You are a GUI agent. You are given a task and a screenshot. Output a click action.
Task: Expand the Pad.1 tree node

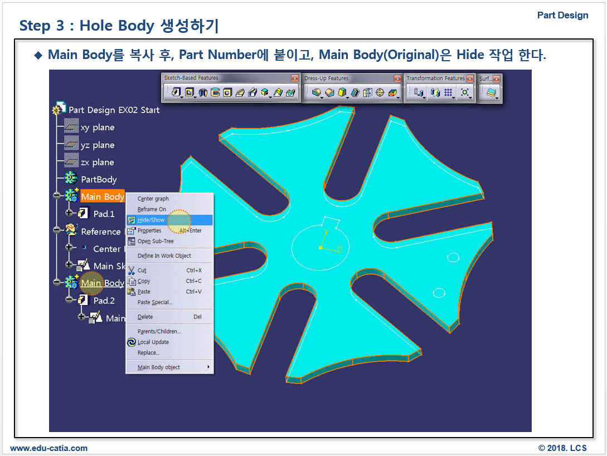tap(69, 213)
